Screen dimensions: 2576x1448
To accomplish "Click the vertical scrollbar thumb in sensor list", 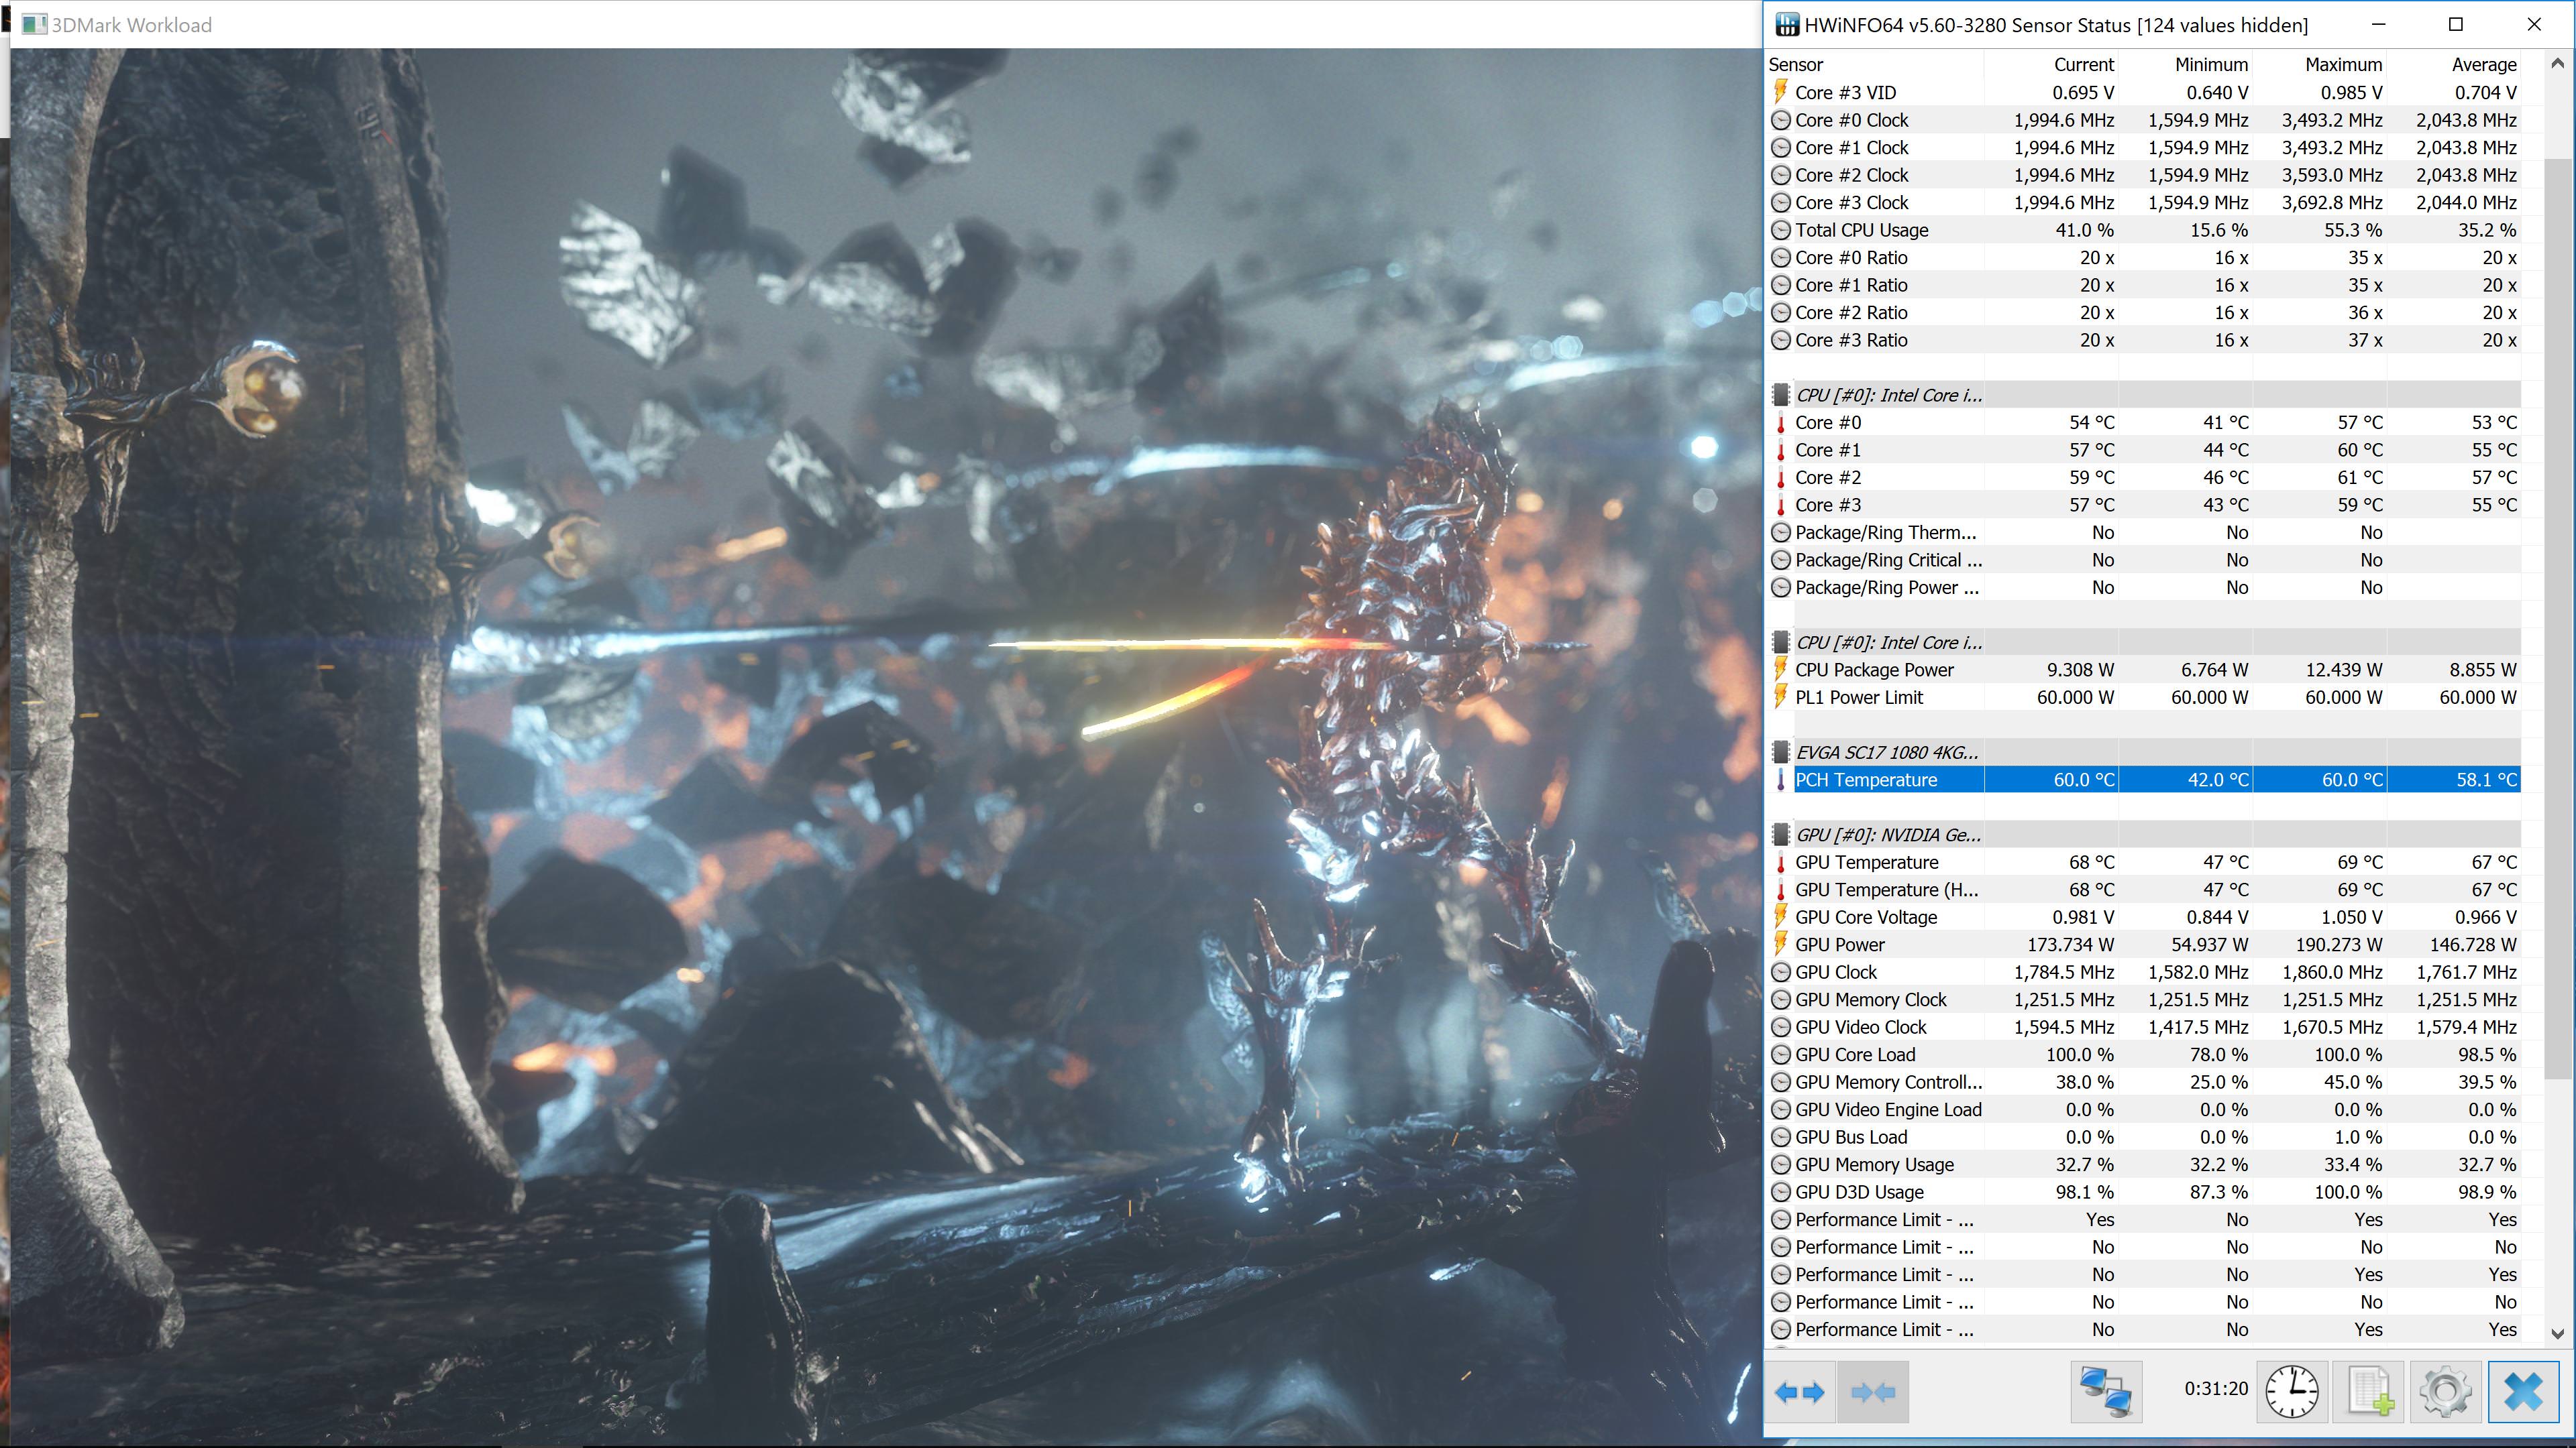I will click(2557, 617).
